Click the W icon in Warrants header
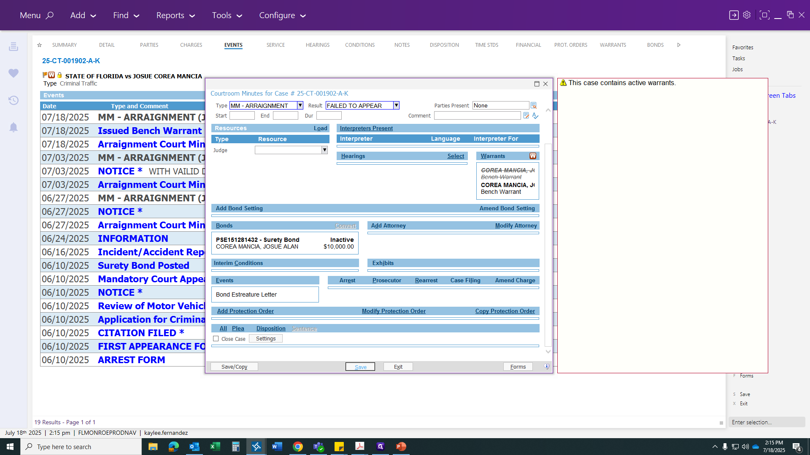Viewport: 810px width, 455px height. click(533, 156)
